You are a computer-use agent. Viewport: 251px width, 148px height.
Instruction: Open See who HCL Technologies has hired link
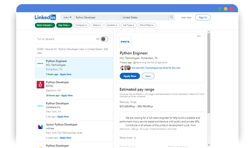(x=155, y=68)
